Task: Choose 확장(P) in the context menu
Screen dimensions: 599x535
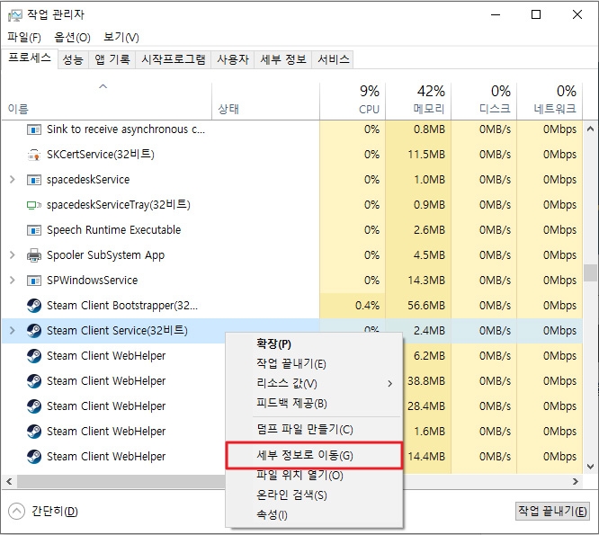Action: (314, 343)
